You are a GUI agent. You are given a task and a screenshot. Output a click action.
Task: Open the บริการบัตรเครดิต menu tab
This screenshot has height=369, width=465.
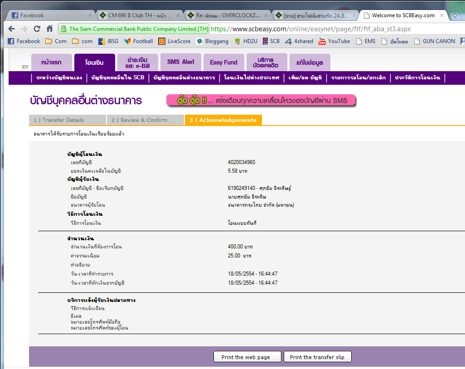(266, 62)
